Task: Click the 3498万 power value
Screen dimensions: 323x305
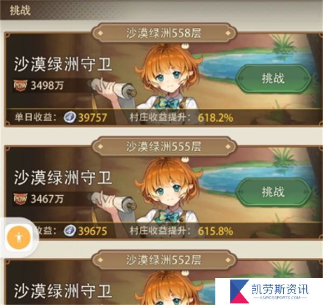Action: tap(47, 86)
